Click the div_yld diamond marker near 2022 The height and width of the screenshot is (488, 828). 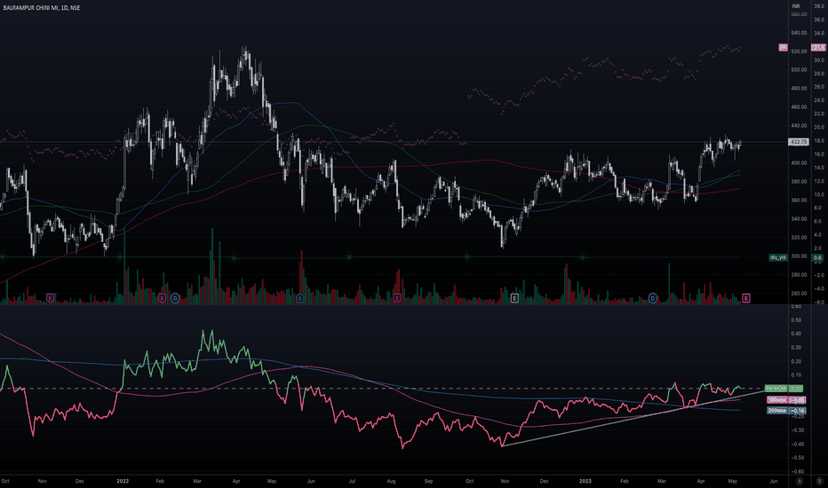point(120,257)
